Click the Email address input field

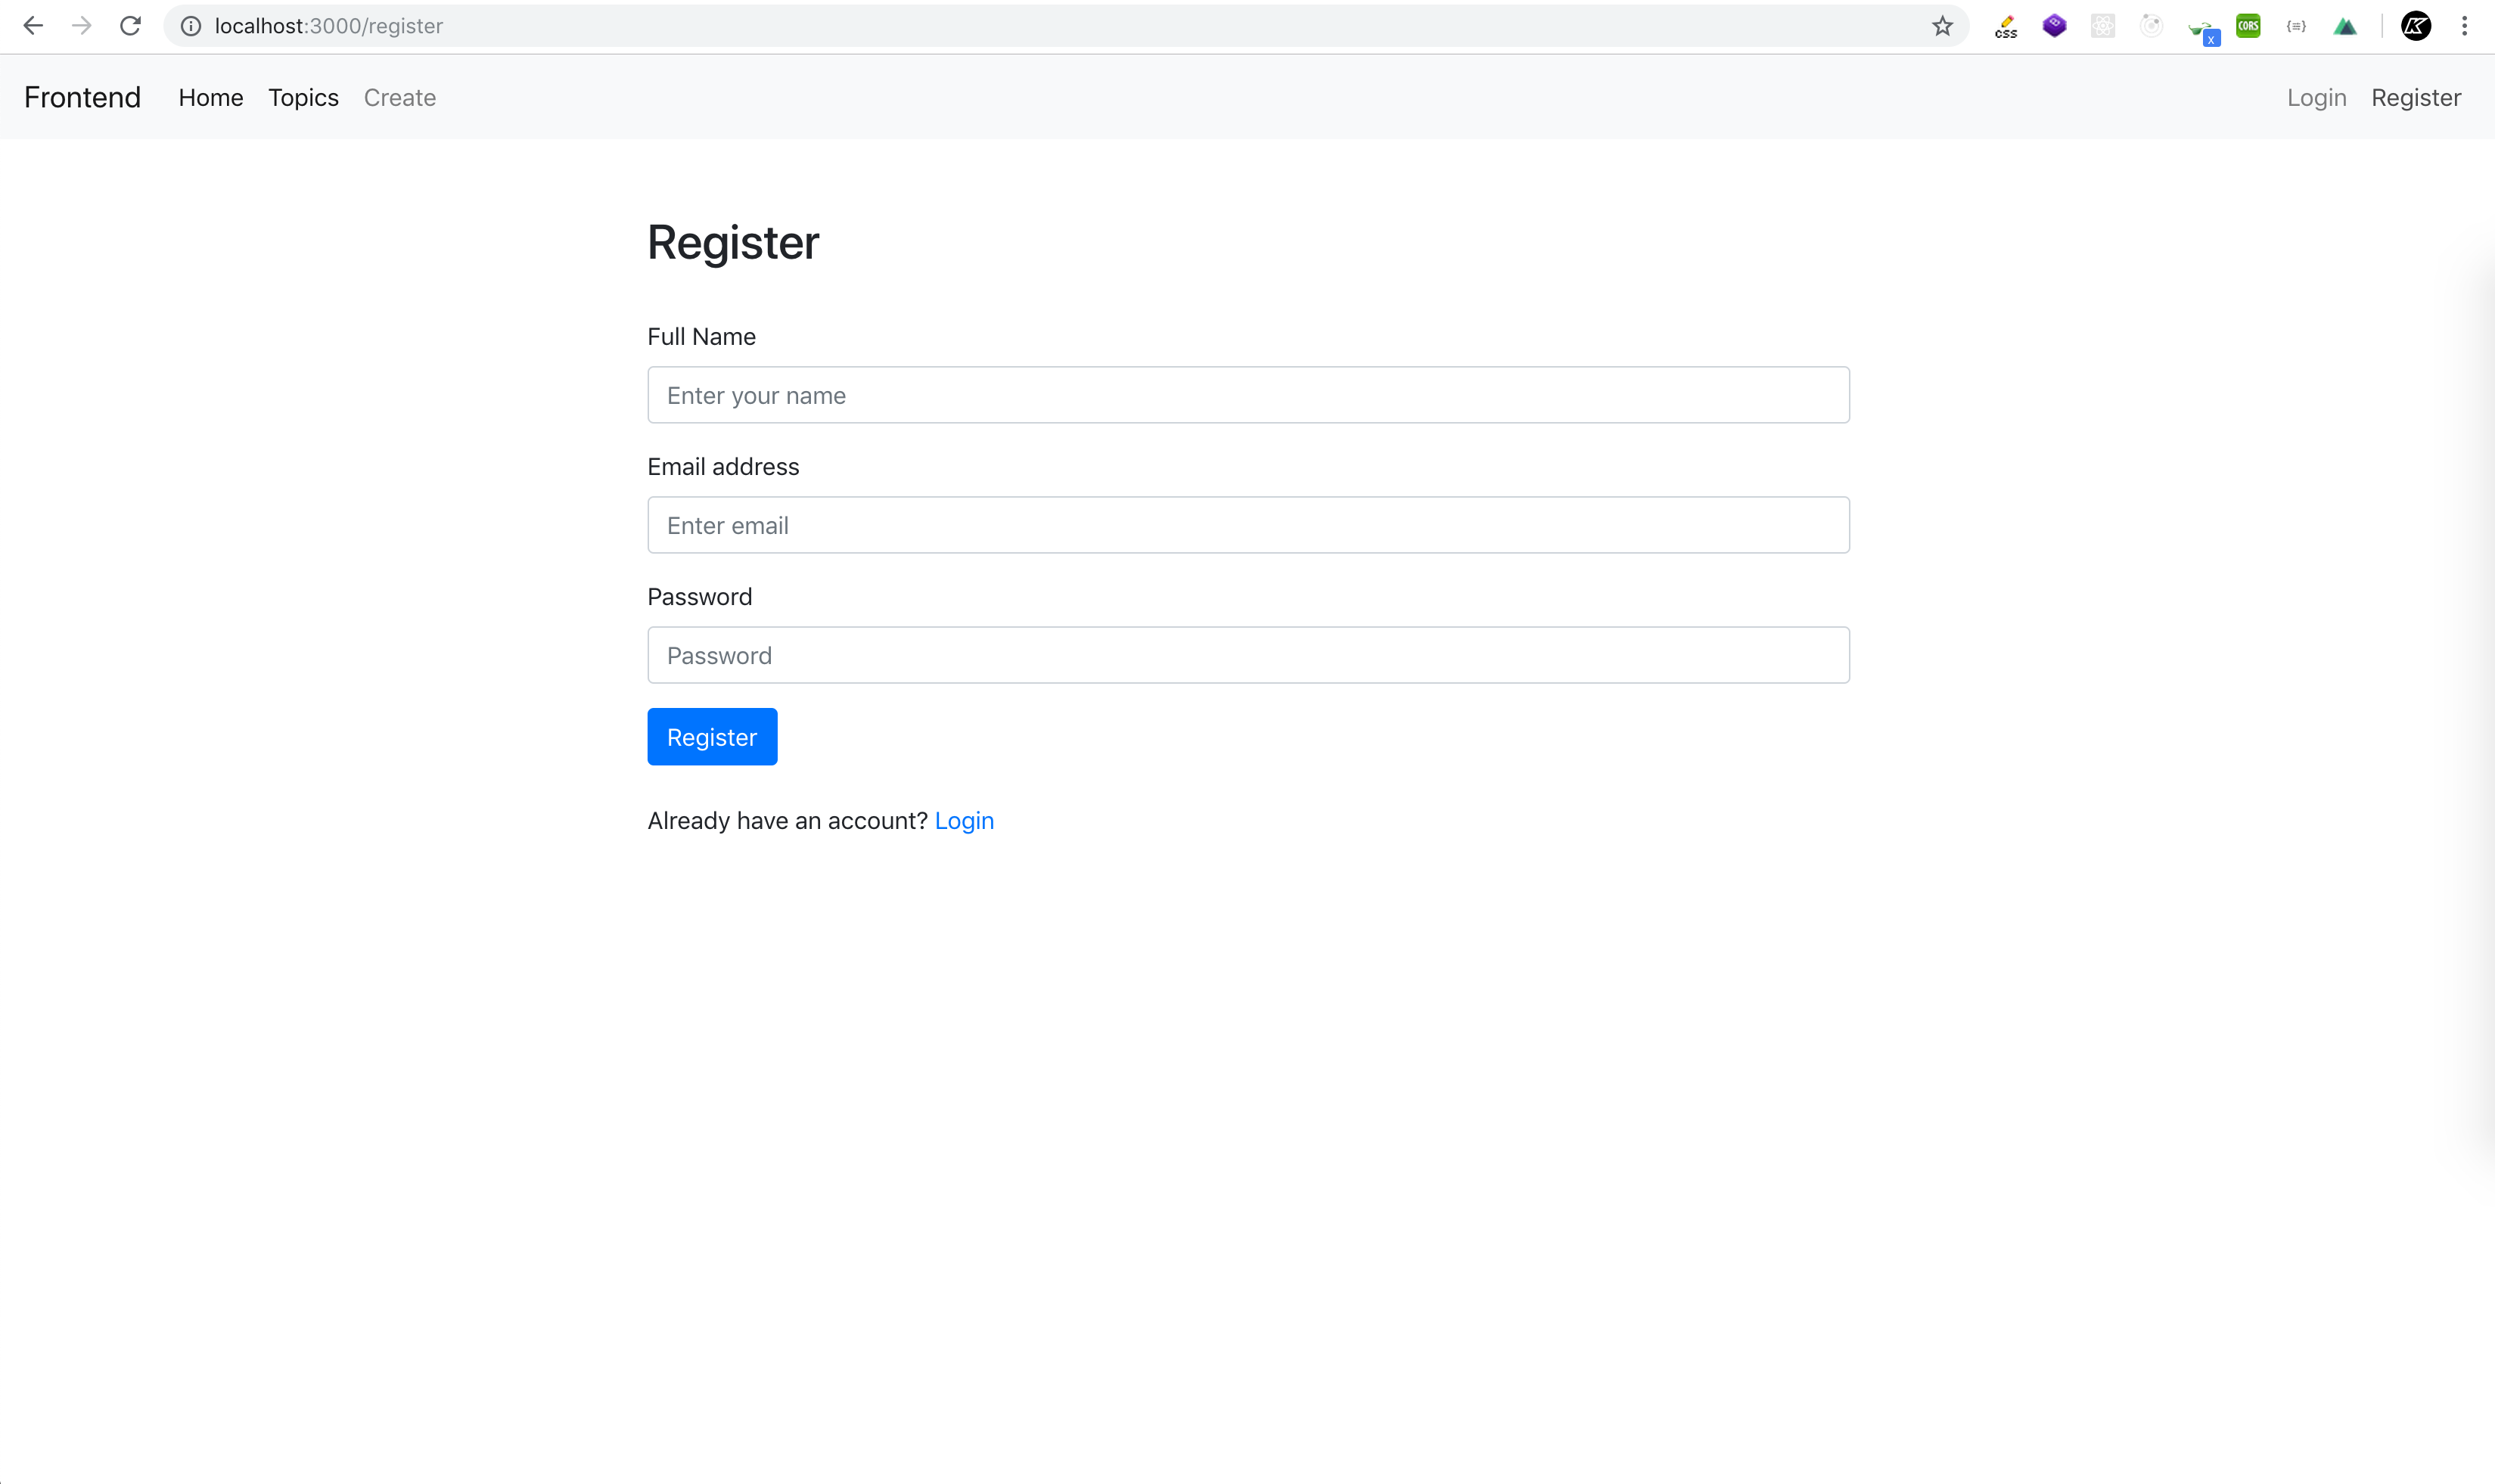[x=1247, y=525]
